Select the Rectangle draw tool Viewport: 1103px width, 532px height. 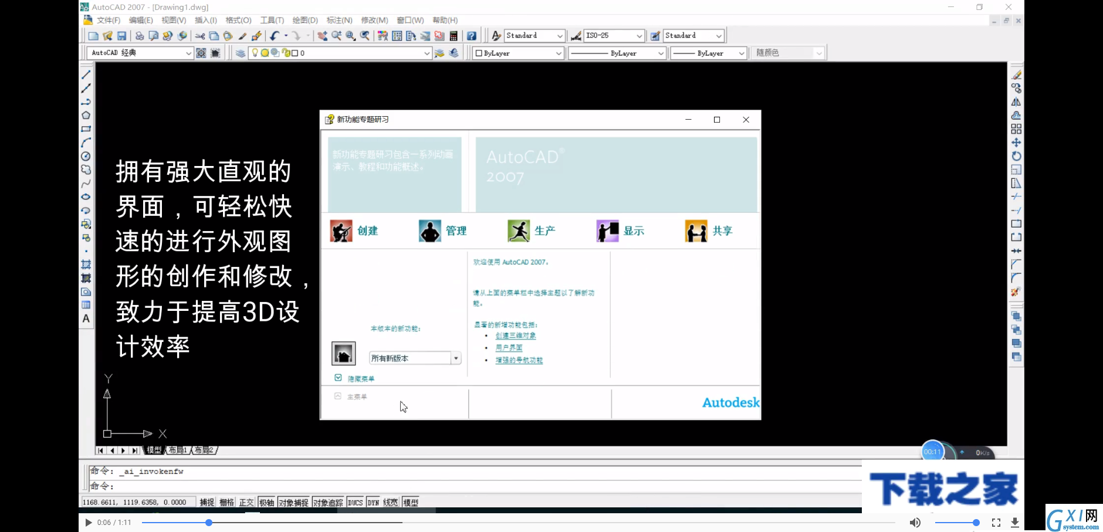[86, 129]
